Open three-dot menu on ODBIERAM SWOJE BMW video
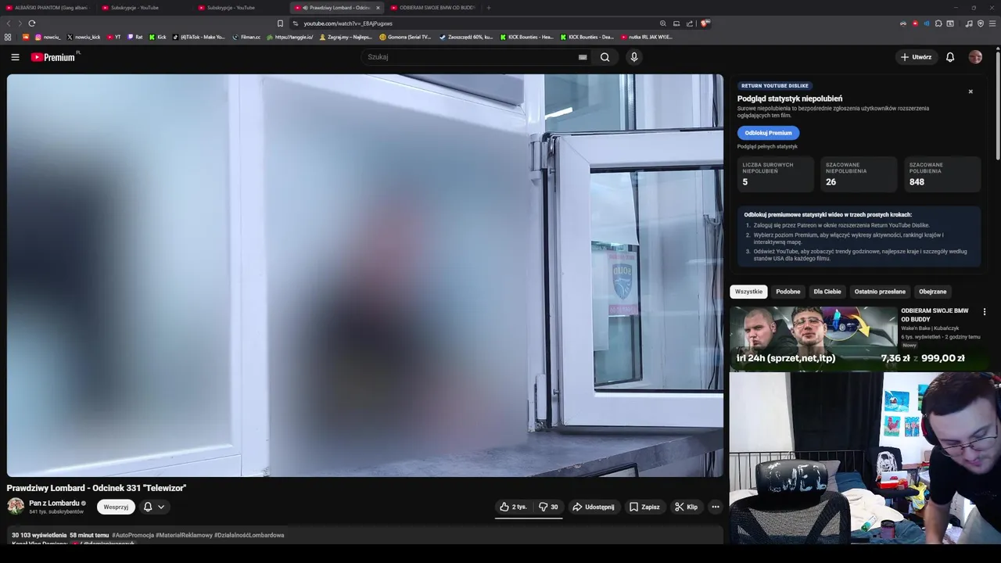Image resolution: width=1001 pixels, height=563 pixels. pyautogui.click(x=985, y=311)
